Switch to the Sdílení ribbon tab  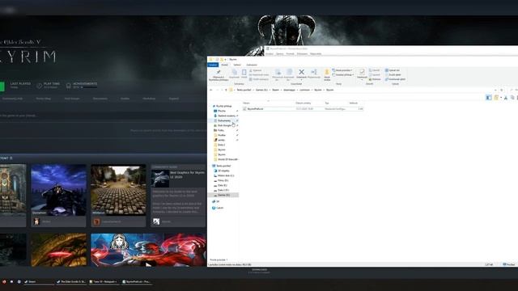tap(237, 65)
